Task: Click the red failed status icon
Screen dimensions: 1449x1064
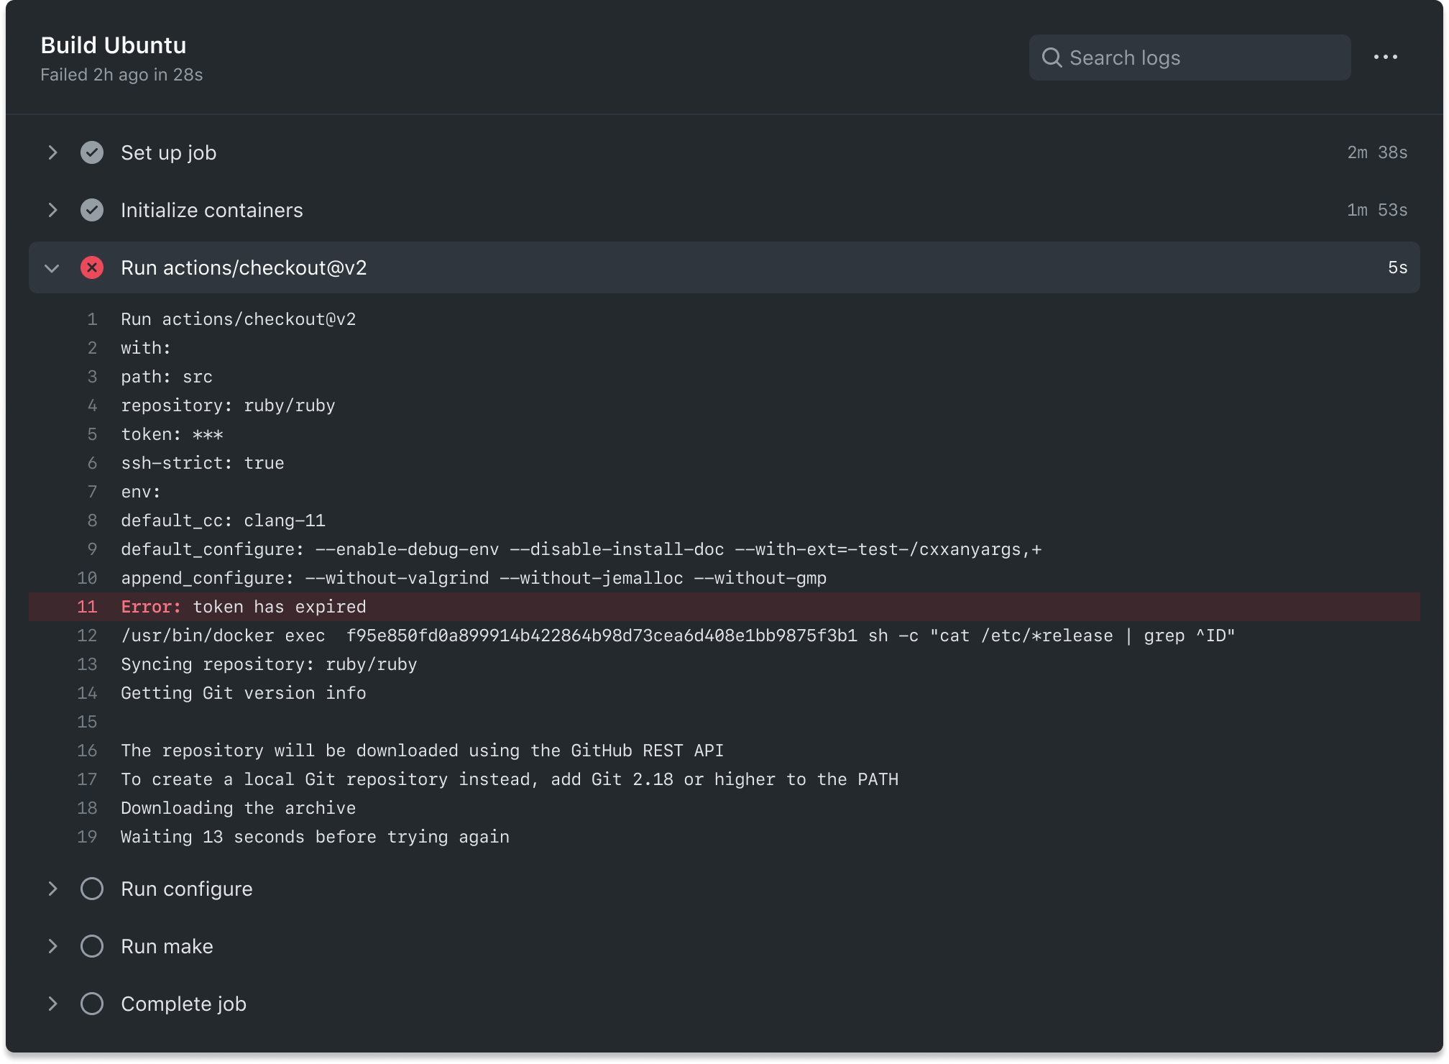Action: [x=92, y=267]
